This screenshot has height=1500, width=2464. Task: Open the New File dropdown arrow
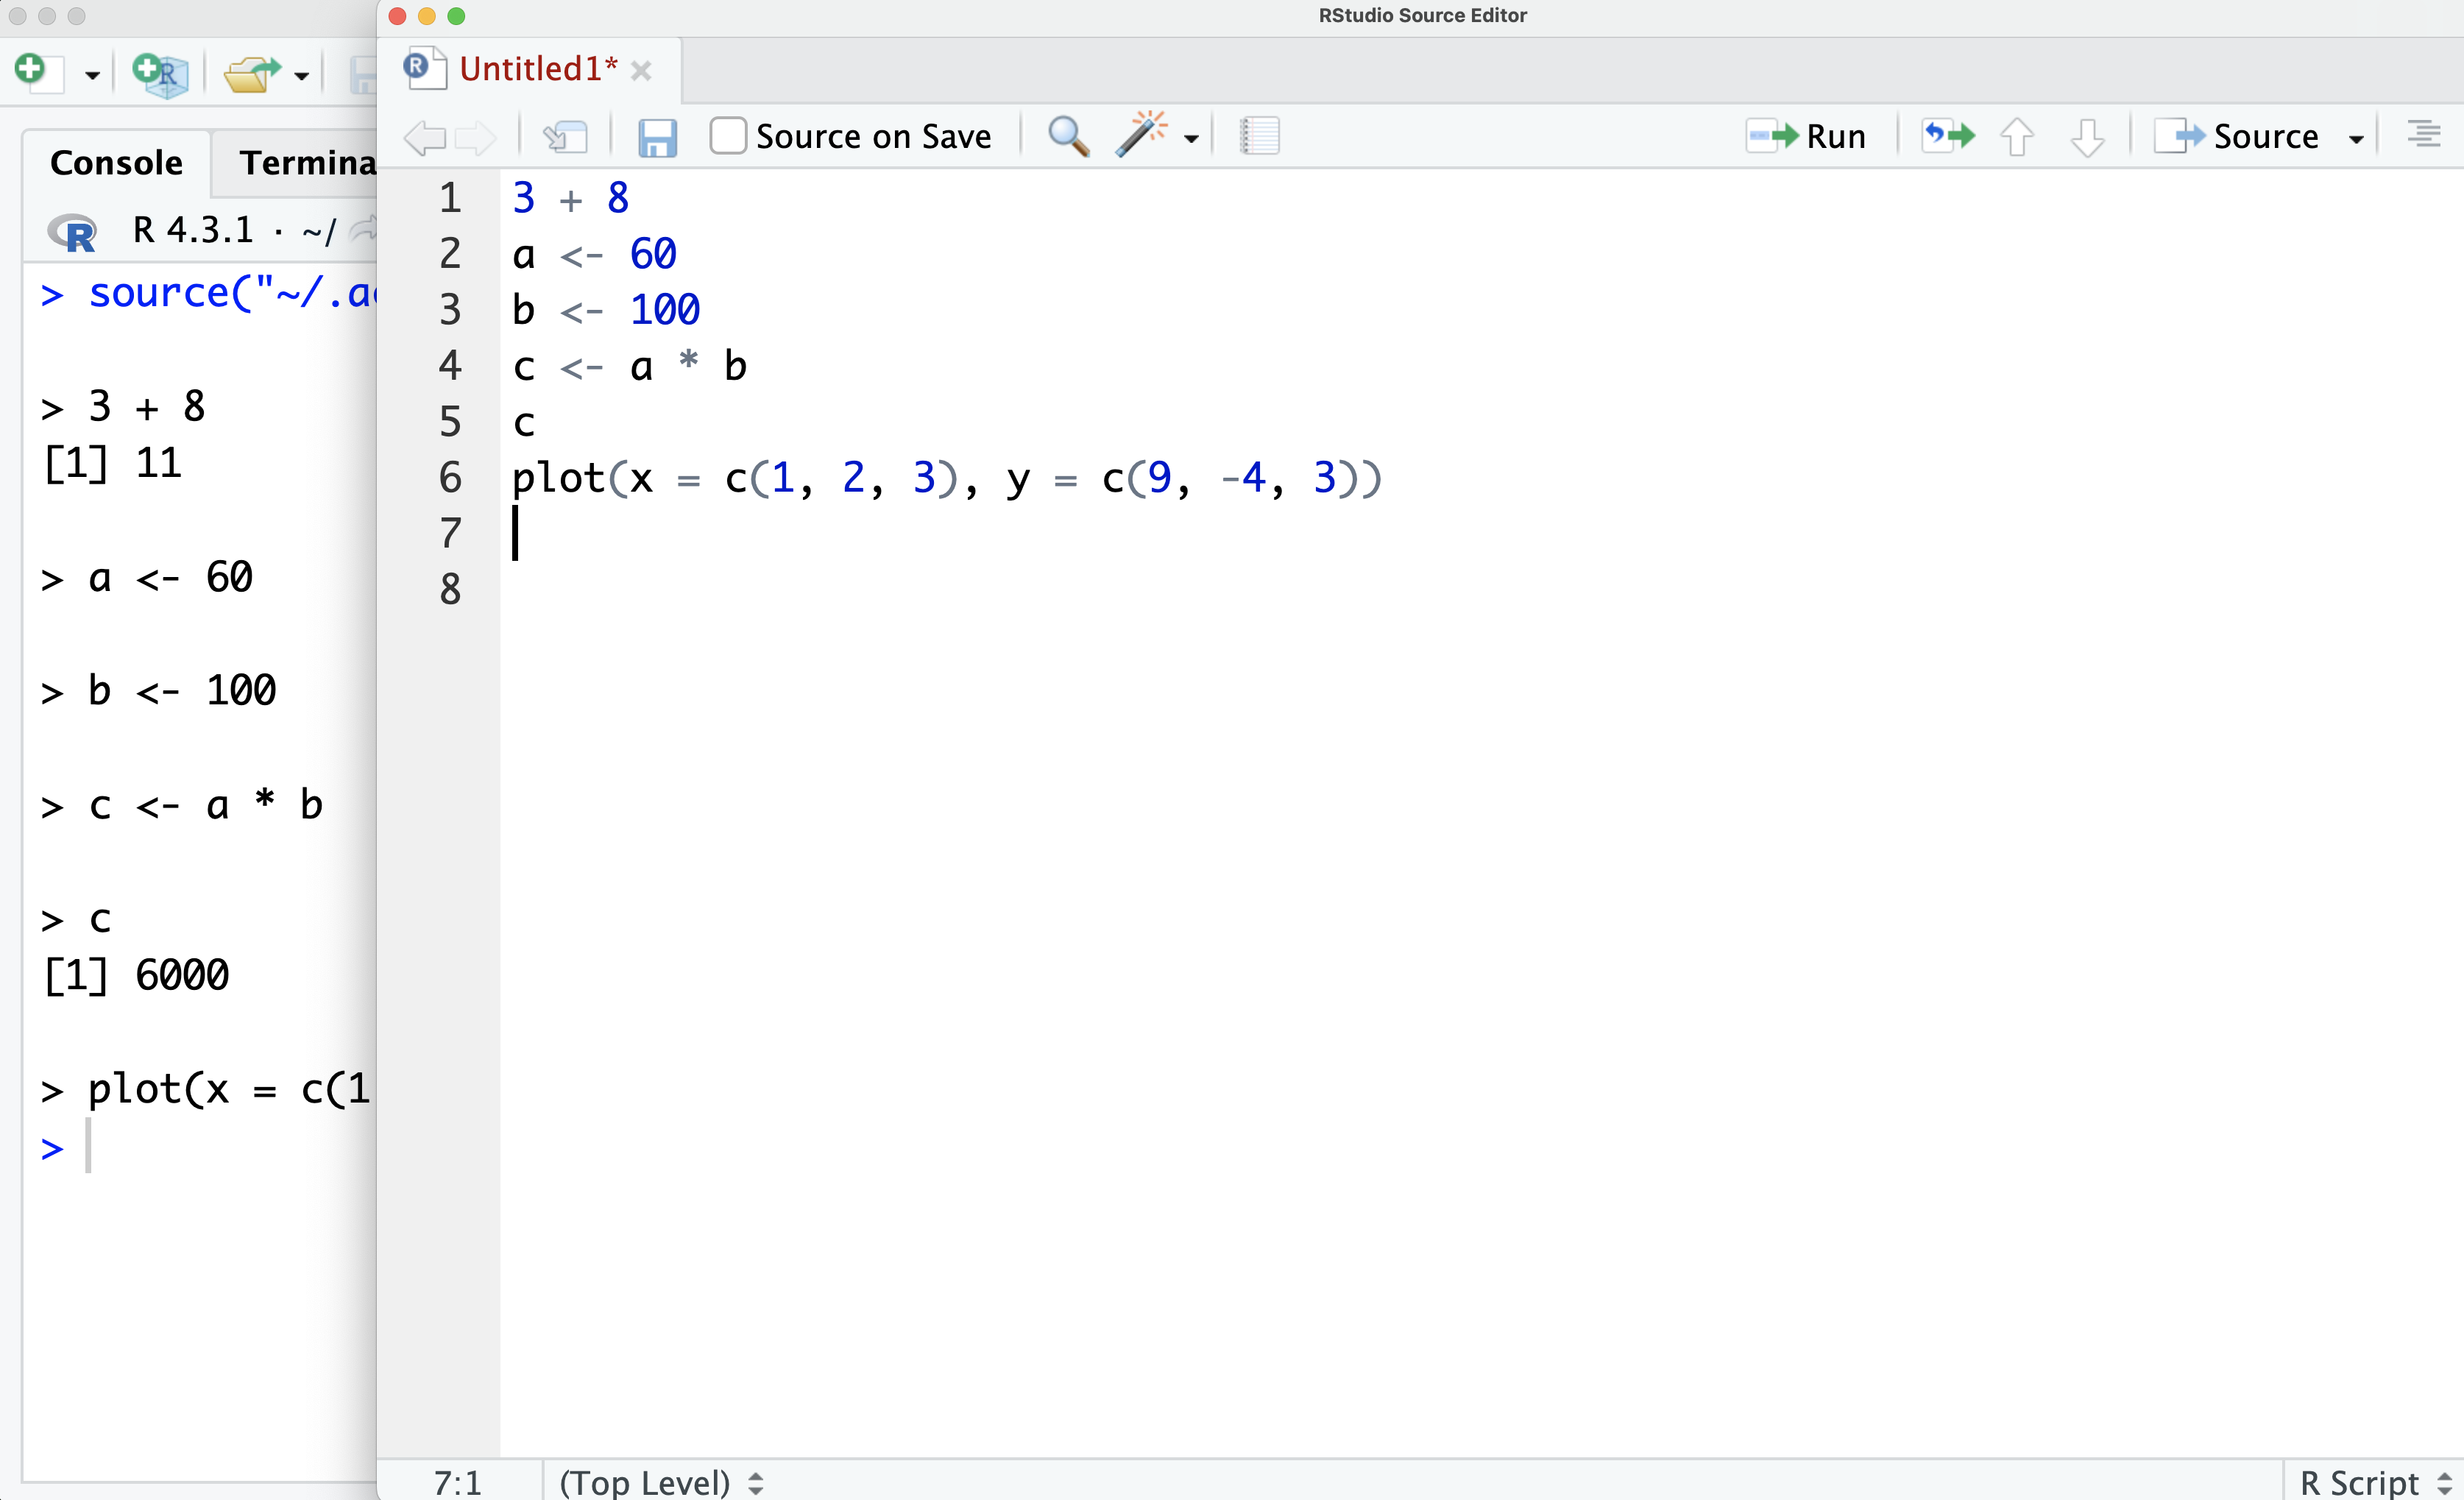pos(92,75)
